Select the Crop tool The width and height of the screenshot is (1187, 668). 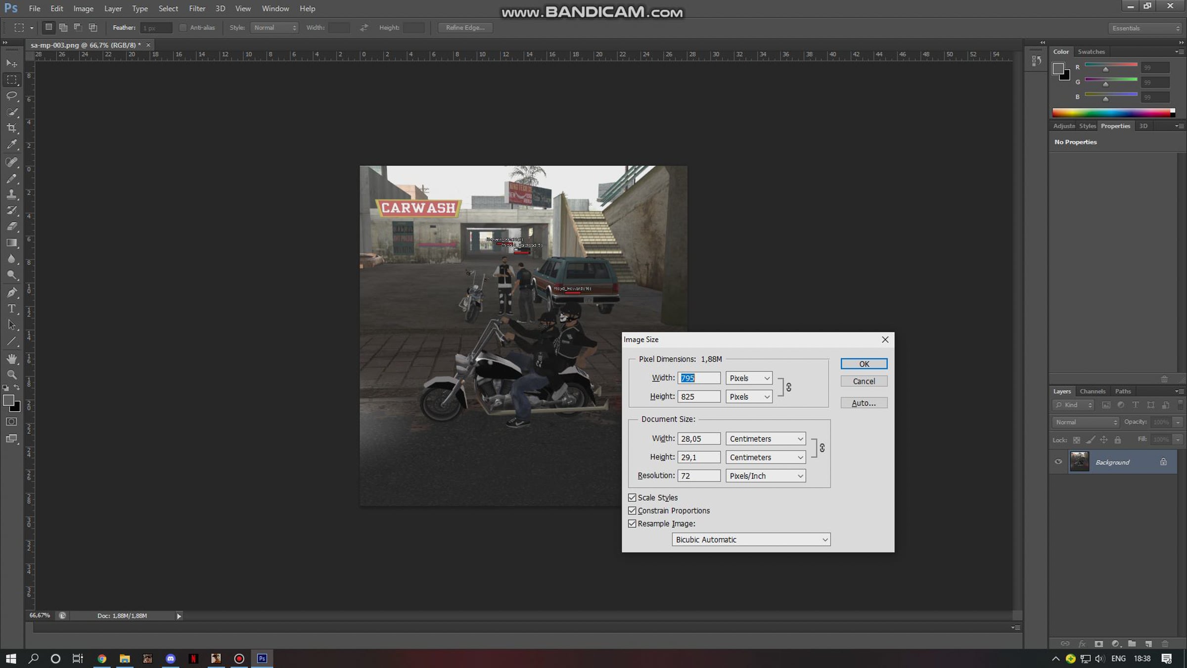tap(12, 128)
